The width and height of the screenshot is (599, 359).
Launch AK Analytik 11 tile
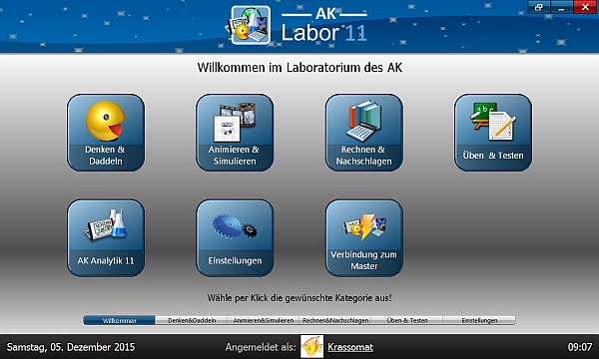click(106, 237)
